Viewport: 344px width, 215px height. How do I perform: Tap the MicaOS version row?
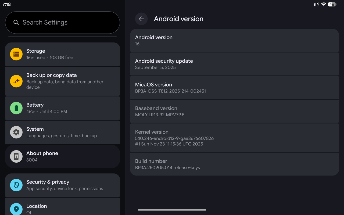234,88
